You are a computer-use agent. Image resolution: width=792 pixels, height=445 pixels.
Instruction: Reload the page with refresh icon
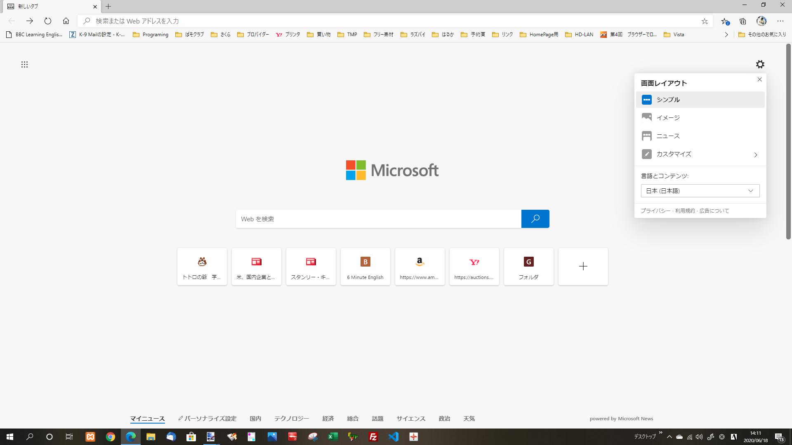pyautogui.click(x=48, y=21)
